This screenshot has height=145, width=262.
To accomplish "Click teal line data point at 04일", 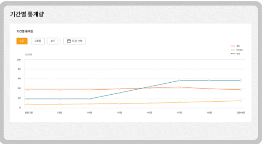I will 90,99.
